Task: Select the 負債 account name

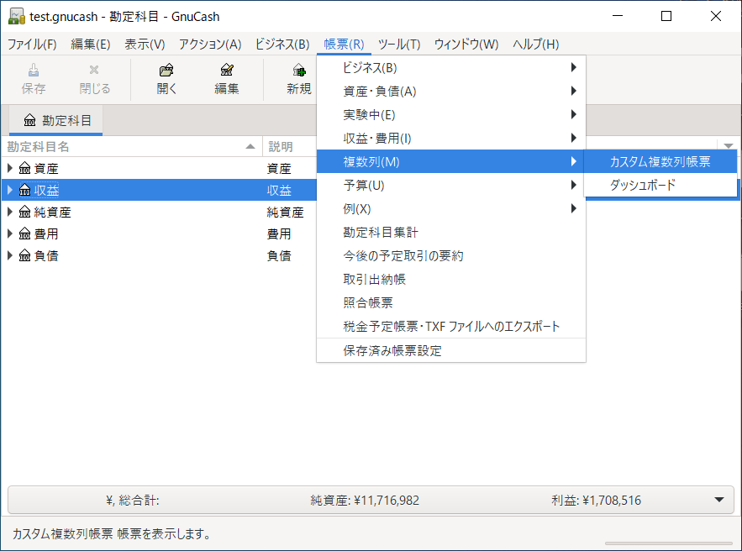Action: pos(46,255)
